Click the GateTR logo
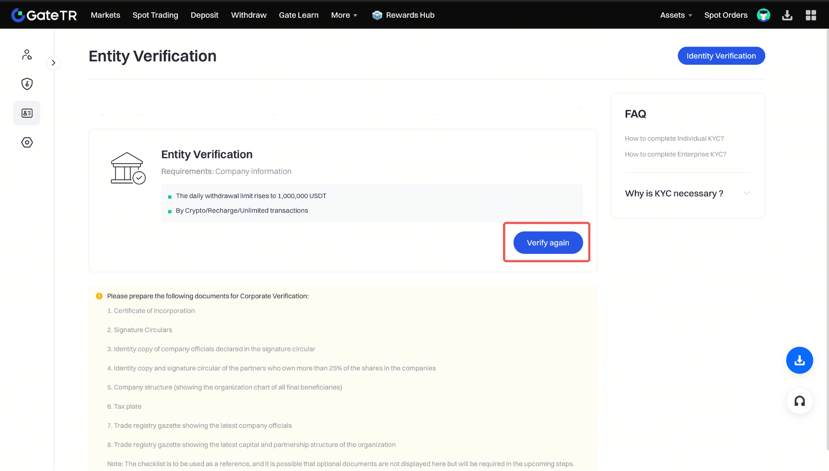Screen dimensions: 829x471 pyautogui.click(x=44, y=15)
